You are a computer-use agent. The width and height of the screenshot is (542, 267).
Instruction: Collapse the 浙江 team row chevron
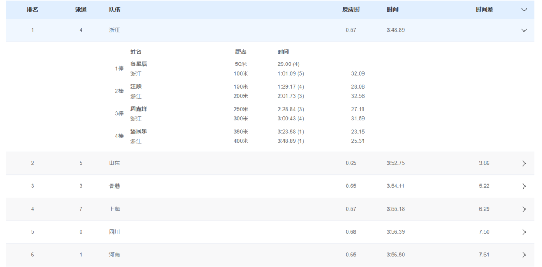[x=524, y=30]
